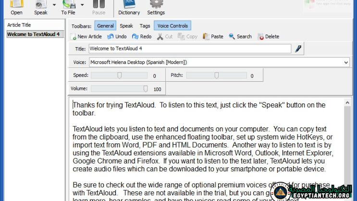Click the Open folder icon
The width and height of the screenshot is (357, 201).
click(17, 4)
